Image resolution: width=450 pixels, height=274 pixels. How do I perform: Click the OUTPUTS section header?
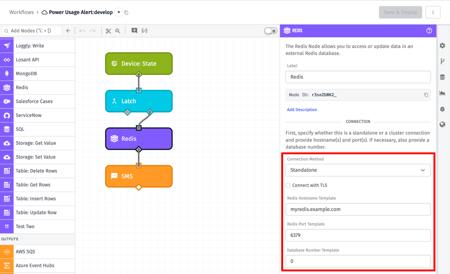(37, 239)
